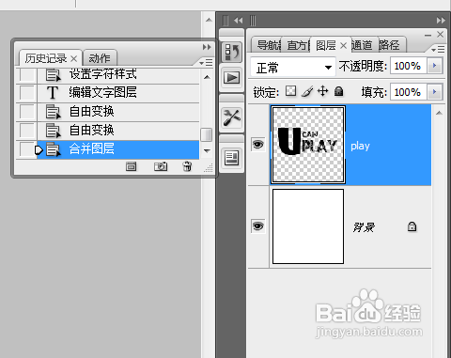Click the 填充 100% value field

coord(408,92)
